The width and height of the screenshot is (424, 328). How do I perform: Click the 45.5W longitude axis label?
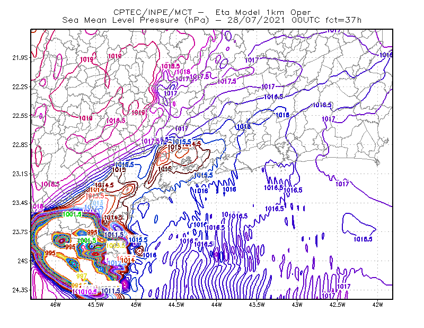point(96,305)
